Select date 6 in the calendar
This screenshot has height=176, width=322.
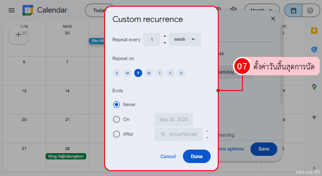(24, 62)
